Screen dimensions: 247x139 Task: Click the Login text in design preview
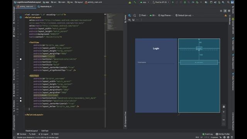tap(156, 49)
